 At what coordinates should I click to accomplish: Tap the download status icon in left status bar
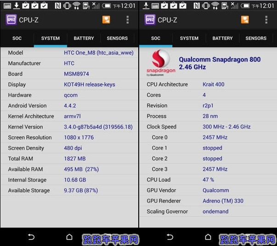coord(17,6)
